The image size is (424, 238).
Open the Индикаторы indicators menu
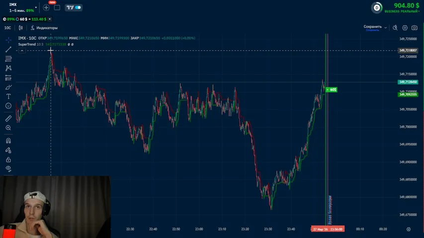44,28
